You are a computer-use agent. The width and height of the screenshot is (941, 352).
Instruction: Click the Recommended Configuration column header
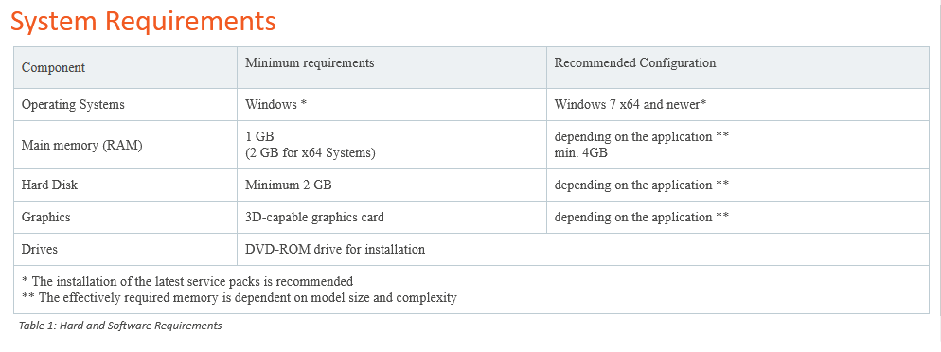coord(635,63)
